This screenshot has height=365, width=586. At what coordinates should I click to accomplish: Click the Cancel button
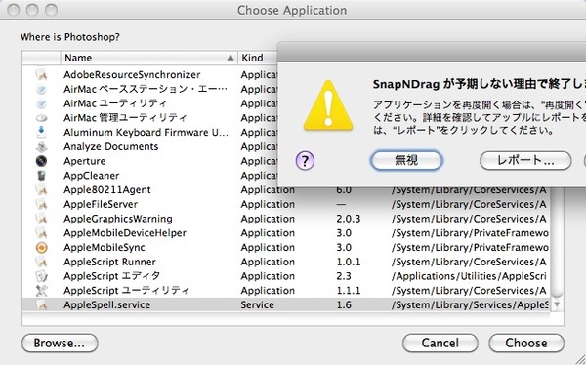440,343
